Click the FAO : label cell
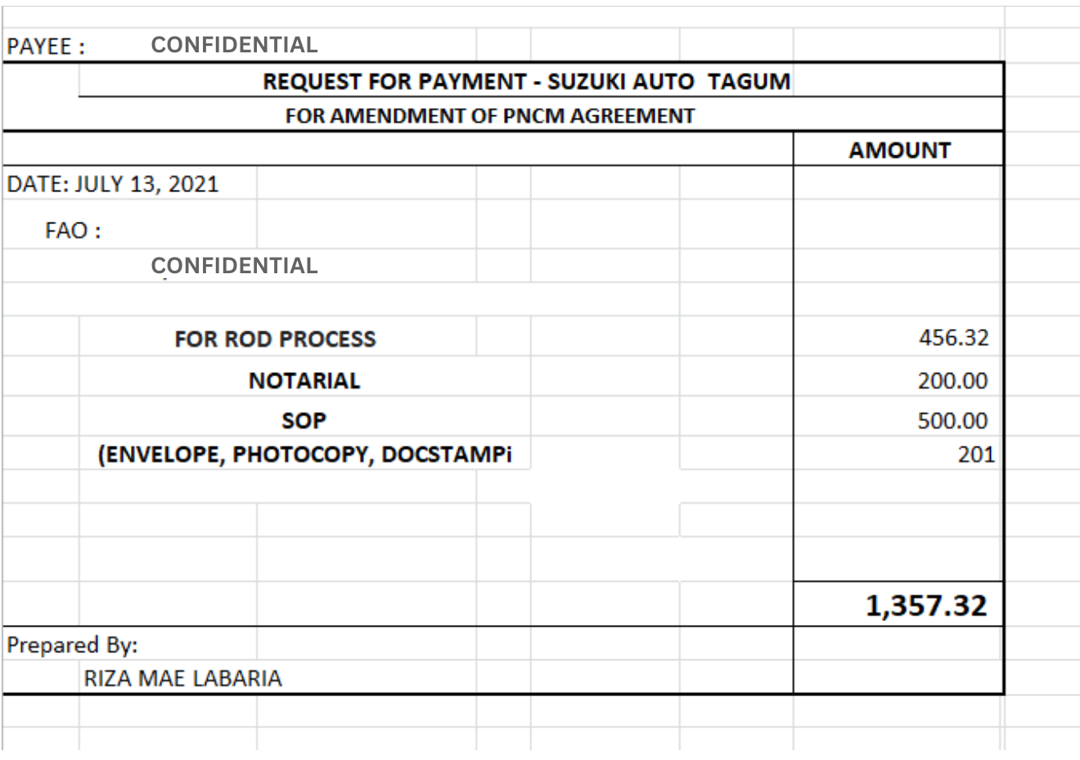Viewport: 1080px width, 760px height. [73, 231]
